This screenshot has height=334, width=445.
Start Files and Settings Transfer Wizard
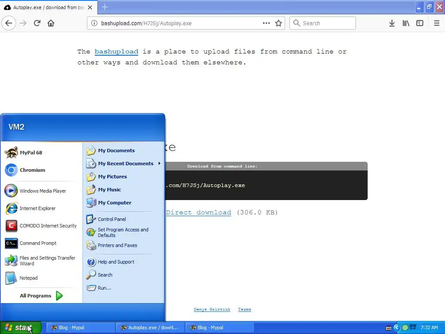click(x=41, y=261)
